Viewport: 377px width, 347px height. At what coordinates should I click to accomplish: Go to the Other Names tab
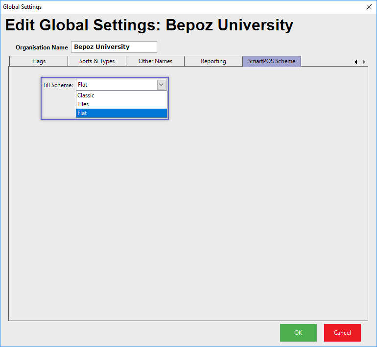tap(155, 61)
